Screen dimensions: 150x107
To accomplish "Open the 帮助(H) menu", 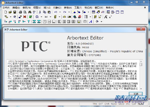I will click(x=110, y=8).
